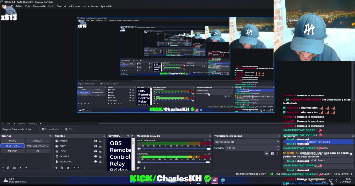Open transition properties three-dot menu

point(278,153)
